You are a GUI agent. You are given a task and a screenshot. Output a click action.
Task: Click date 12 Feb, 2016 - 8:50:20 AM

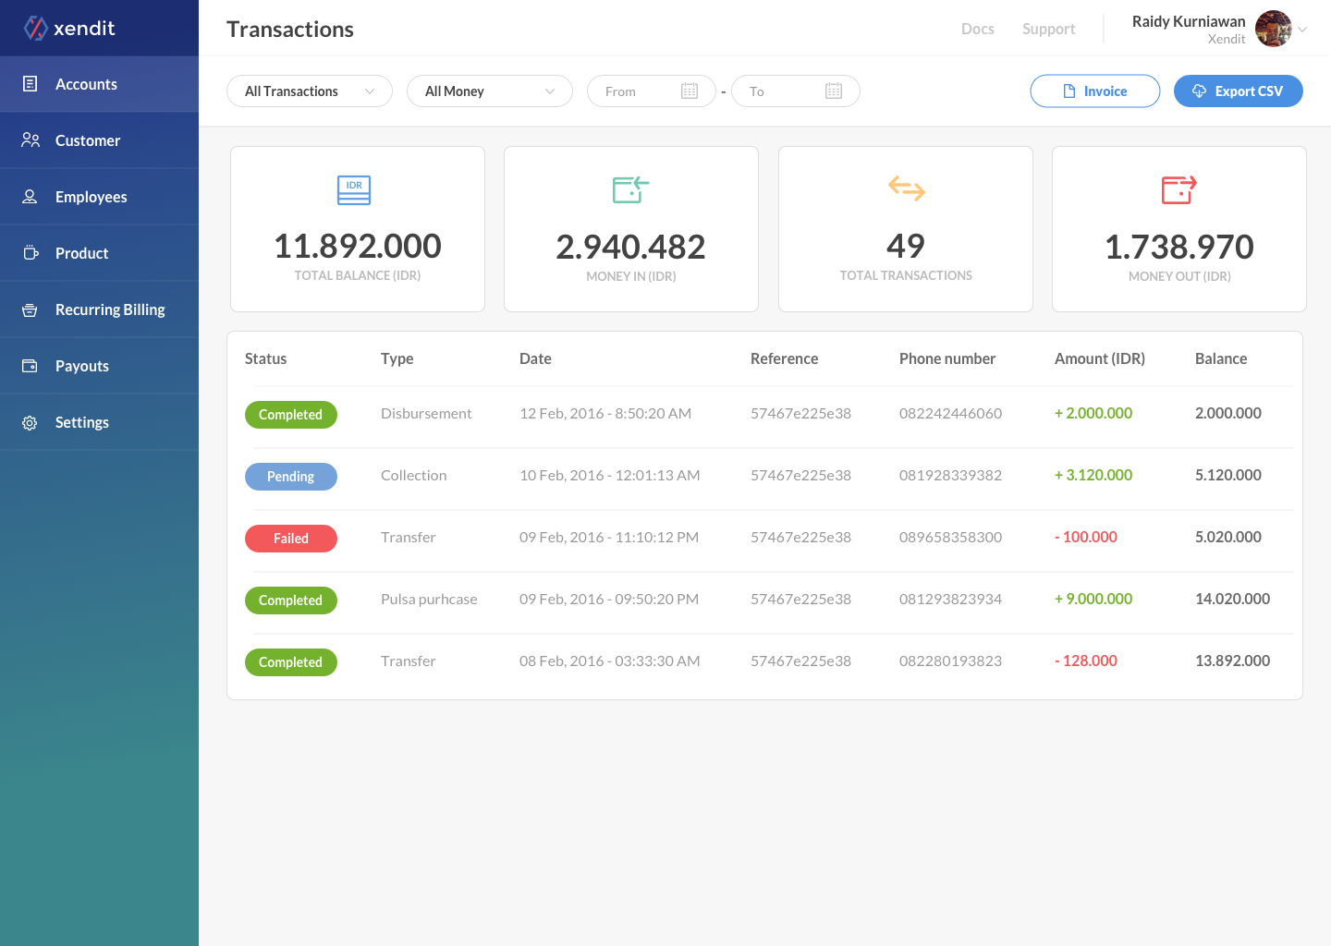click(x=605, y=413)
